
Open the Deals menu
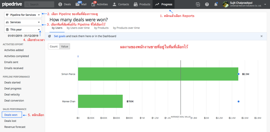coord(64,4)
